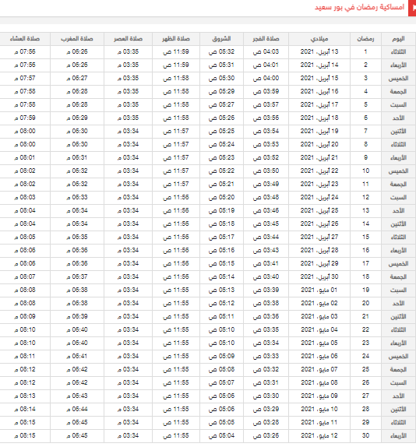This screenshot has height=447, width=416.
Task: Select the صلاة المغرب column header
Action: (x=77, y=39)
